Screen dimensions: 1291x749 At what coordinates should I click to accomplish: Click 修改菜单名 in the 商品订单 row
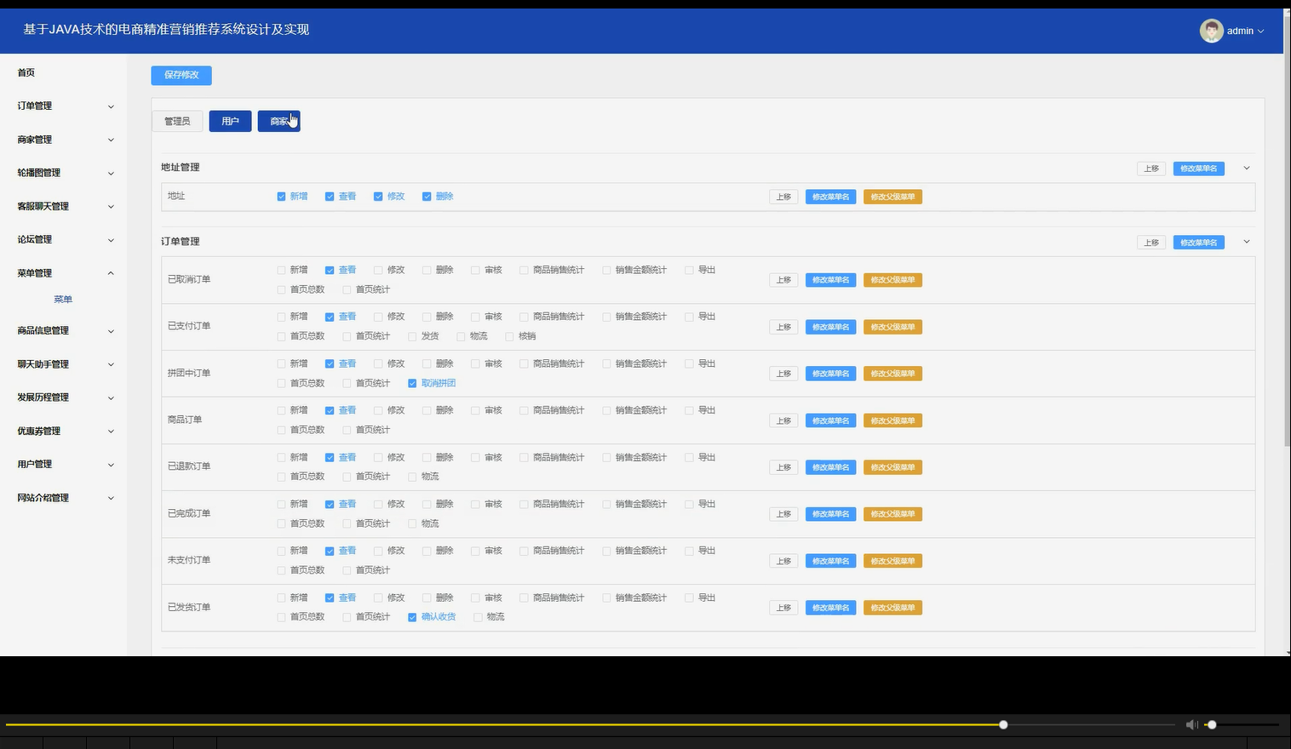pos(830,420)
